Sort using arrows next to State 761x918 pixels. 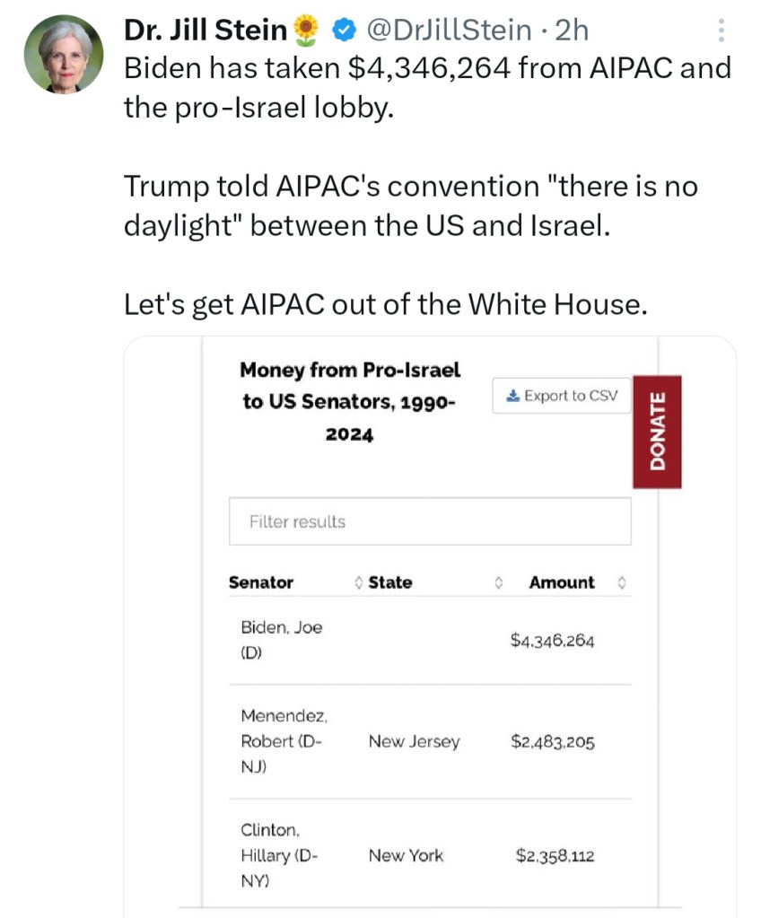(498, 583)
